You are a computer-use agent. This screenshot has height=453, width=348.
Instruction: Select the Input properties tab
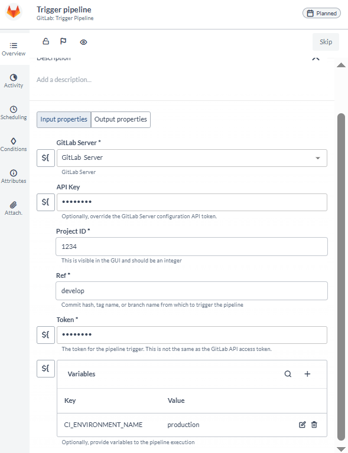pyautogui.click(x=64, y=120)
